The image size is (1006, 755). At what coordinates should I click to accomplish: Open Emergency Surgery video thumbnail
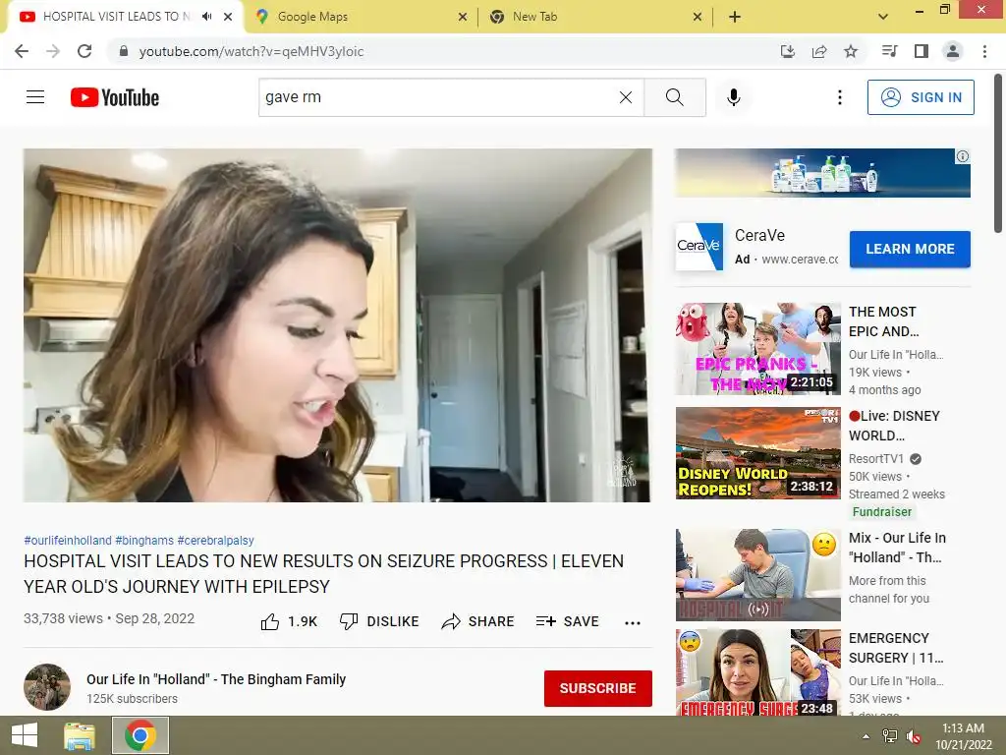point(757,672)
